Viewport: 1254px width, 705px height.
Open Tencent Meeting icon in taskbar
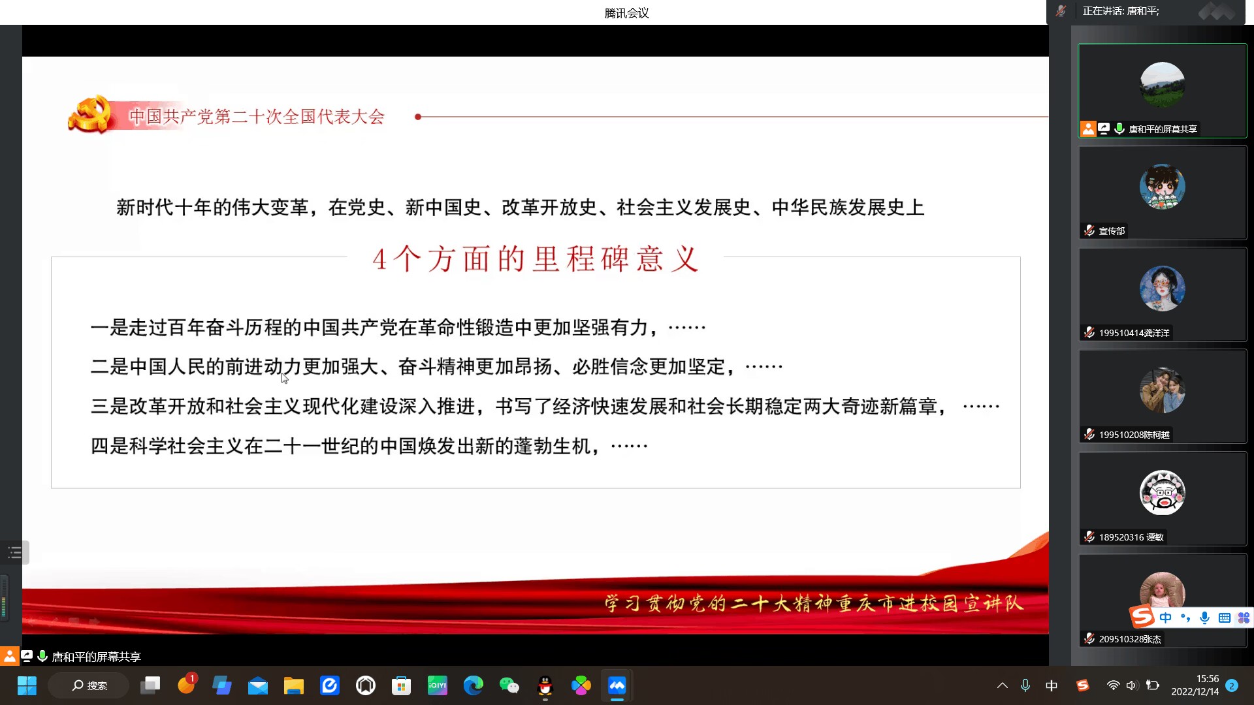click(x=617, y=685)
